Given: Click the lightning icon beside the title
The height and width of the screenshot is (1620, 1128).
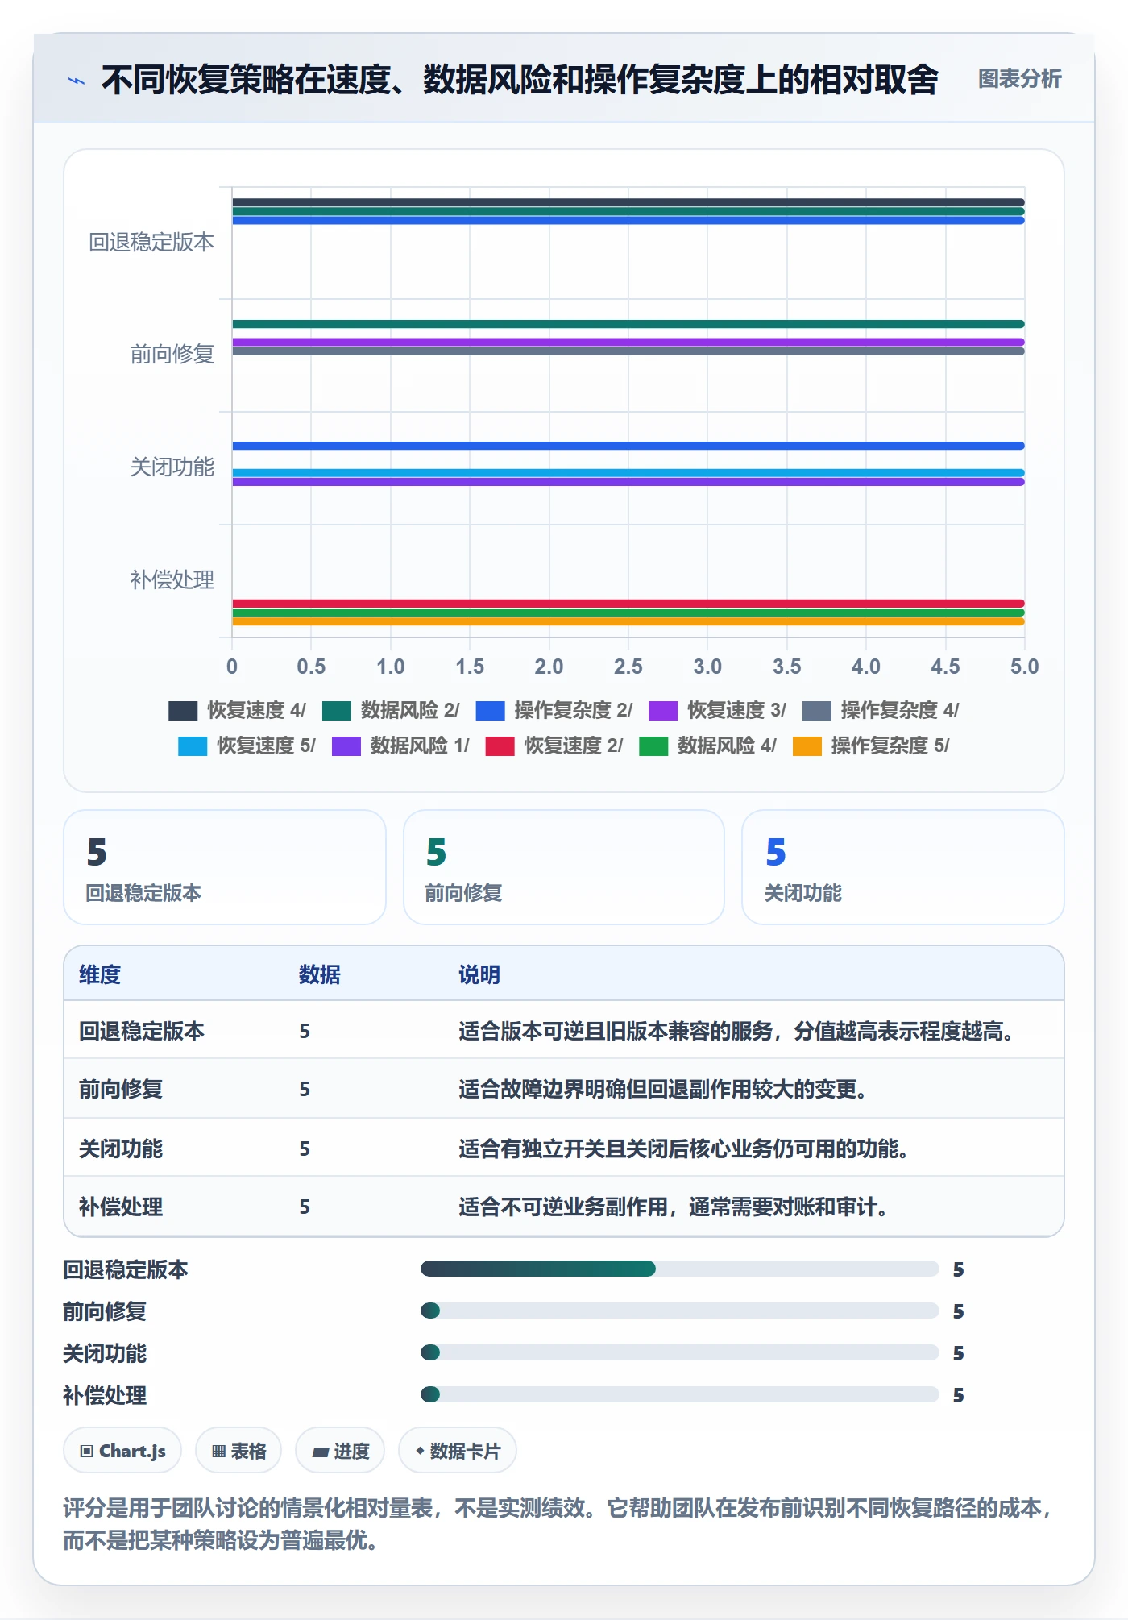Looking at the screenshot, I should pyautogui.click(x=77, y=81).
